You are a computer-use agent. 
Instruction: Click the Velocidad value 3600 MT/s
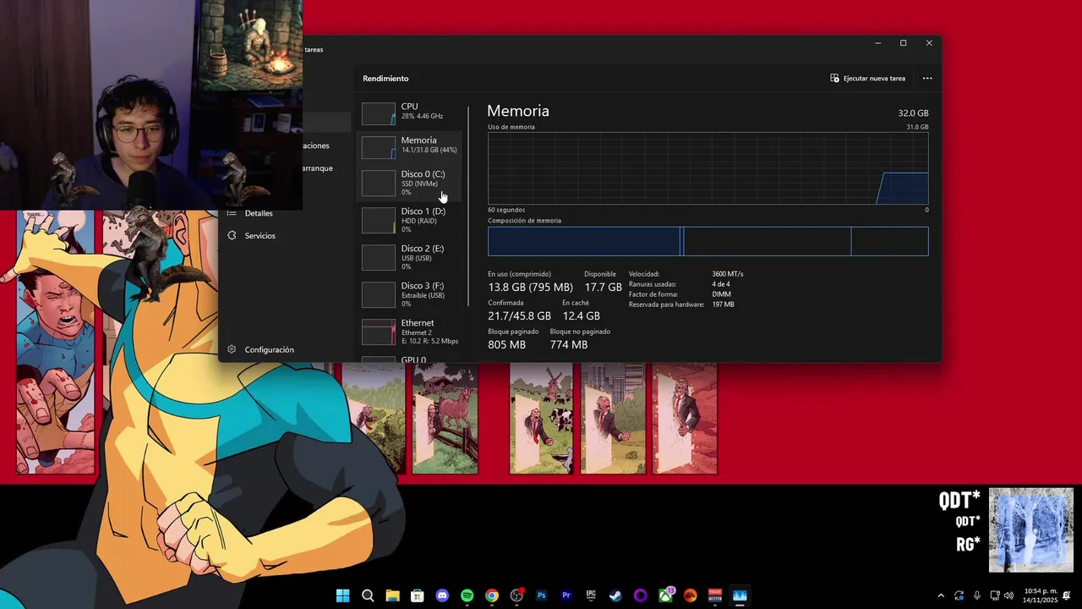click(x=728, y=274)
